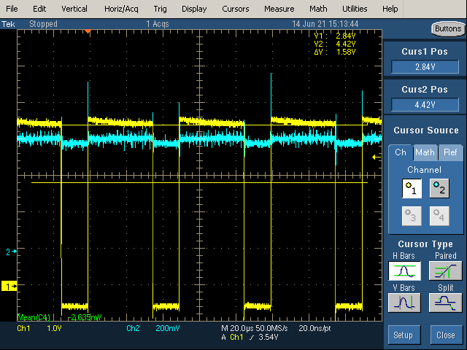
Task: Switch to the Ch cursor source tab
Action: click(x=401, y=152)
